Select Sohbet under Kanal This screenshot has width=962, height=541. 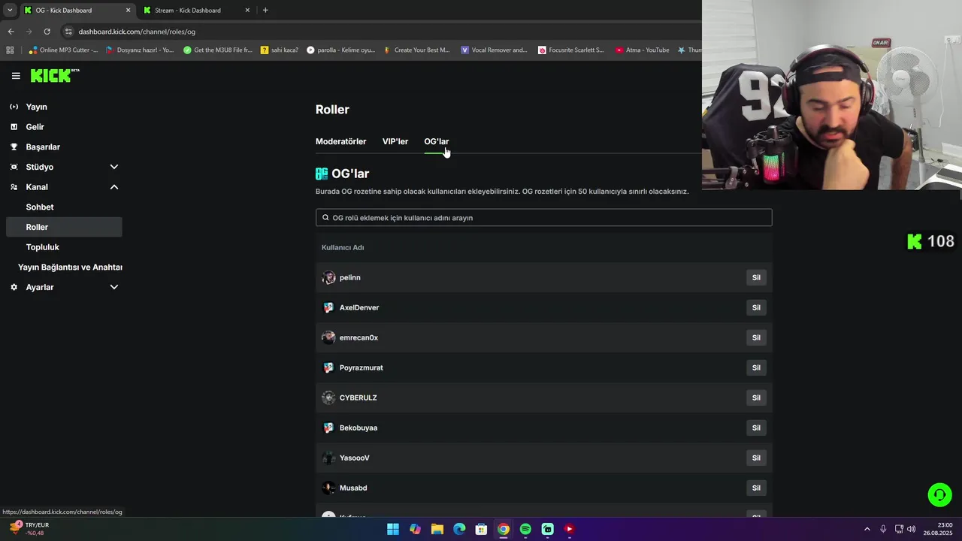tap(40, 207)
